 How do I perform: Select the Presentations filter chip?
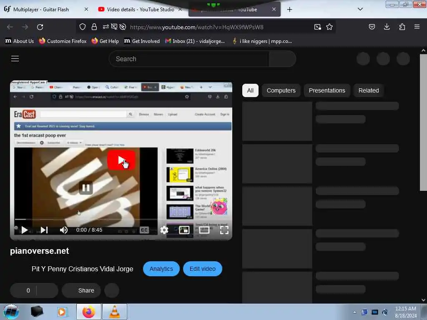(x=327, y=90)
